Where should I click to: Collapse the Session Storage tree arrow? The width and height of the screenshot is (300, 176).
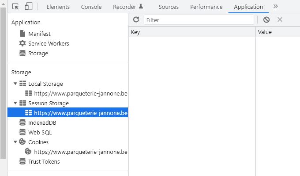coord(15,103)
